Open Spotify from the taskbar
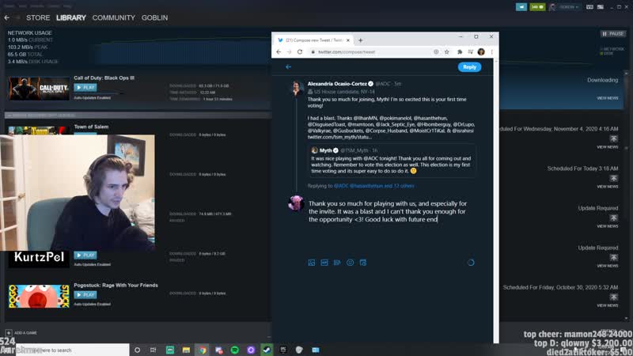The width and height of the screenshot is (633, 356). pos(234,350)
